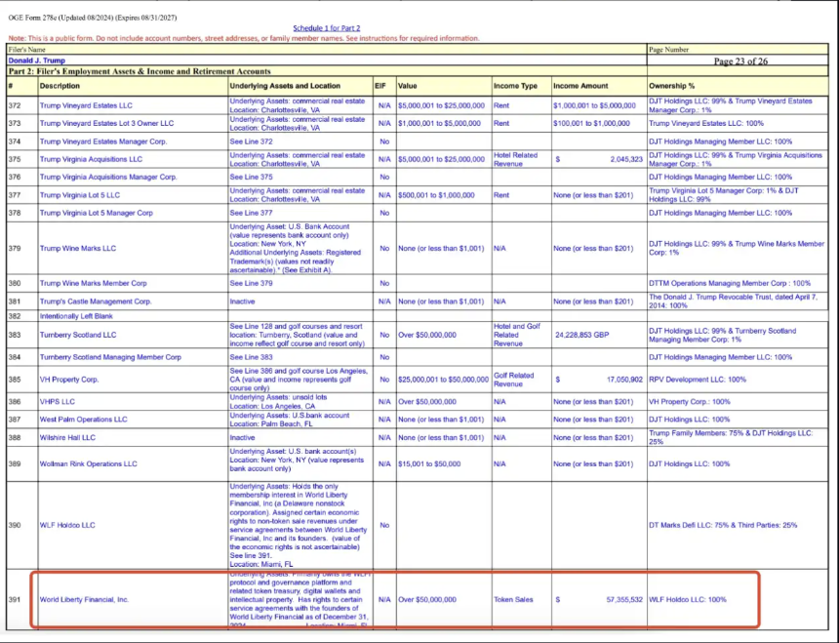Screen dimensions: 839x643
Task: Click the "DT Marks Defi LLC: 75%" ownership cell
Action: (722, 525)
